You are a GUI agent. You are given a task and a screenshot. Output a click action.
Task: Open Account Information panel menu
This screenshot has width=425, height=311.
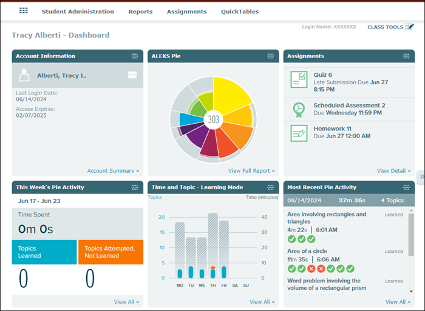click(x=135, y=56)
